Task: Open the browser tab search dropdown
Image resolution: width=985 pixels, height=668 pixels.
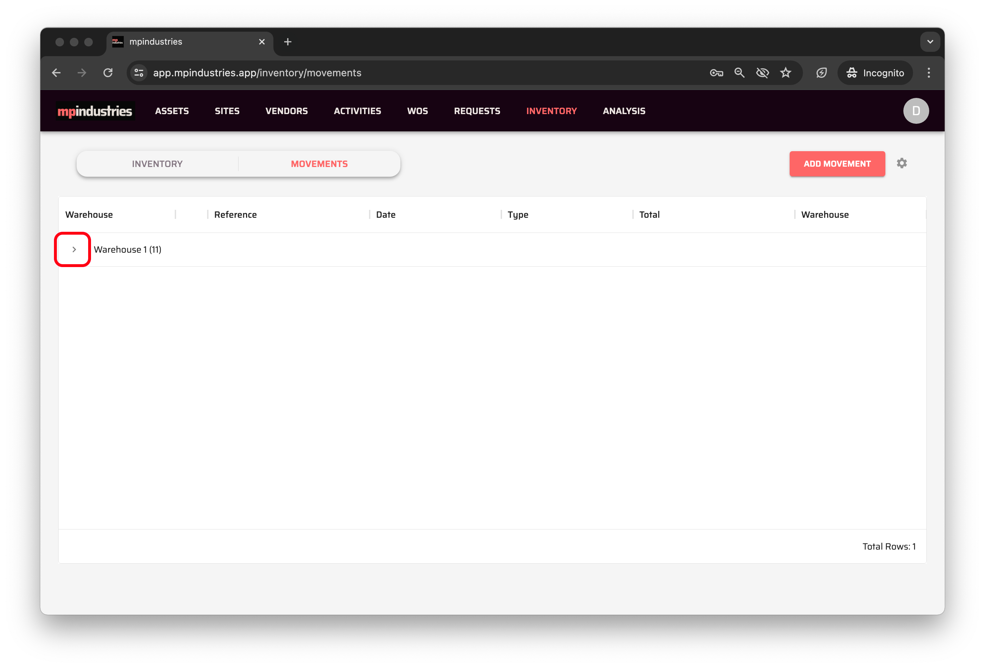Action: (x=930, y=41)
